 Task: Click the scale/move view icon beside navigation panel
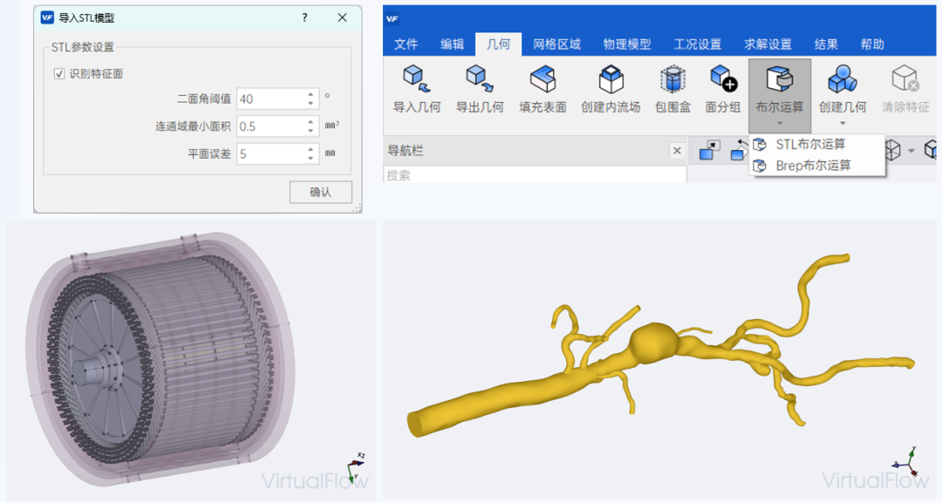pos(709,150)
